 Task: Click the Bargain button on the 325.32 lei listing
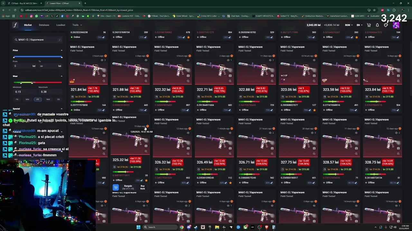[128, 187]
